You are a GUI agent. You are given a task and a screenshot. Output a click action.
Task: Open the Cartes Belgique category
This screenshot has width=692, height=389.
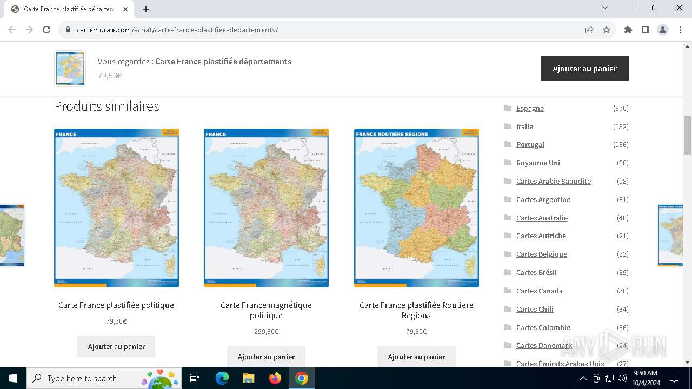tap(542, 254)
